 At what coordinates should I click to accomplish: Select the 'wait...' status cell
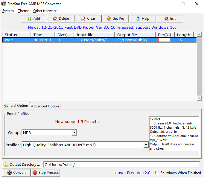tap(16, 40)
